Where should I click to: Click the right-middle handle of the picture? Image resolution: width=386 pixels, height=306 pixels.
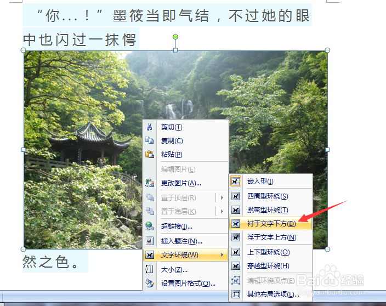click(x=327, y=150)
